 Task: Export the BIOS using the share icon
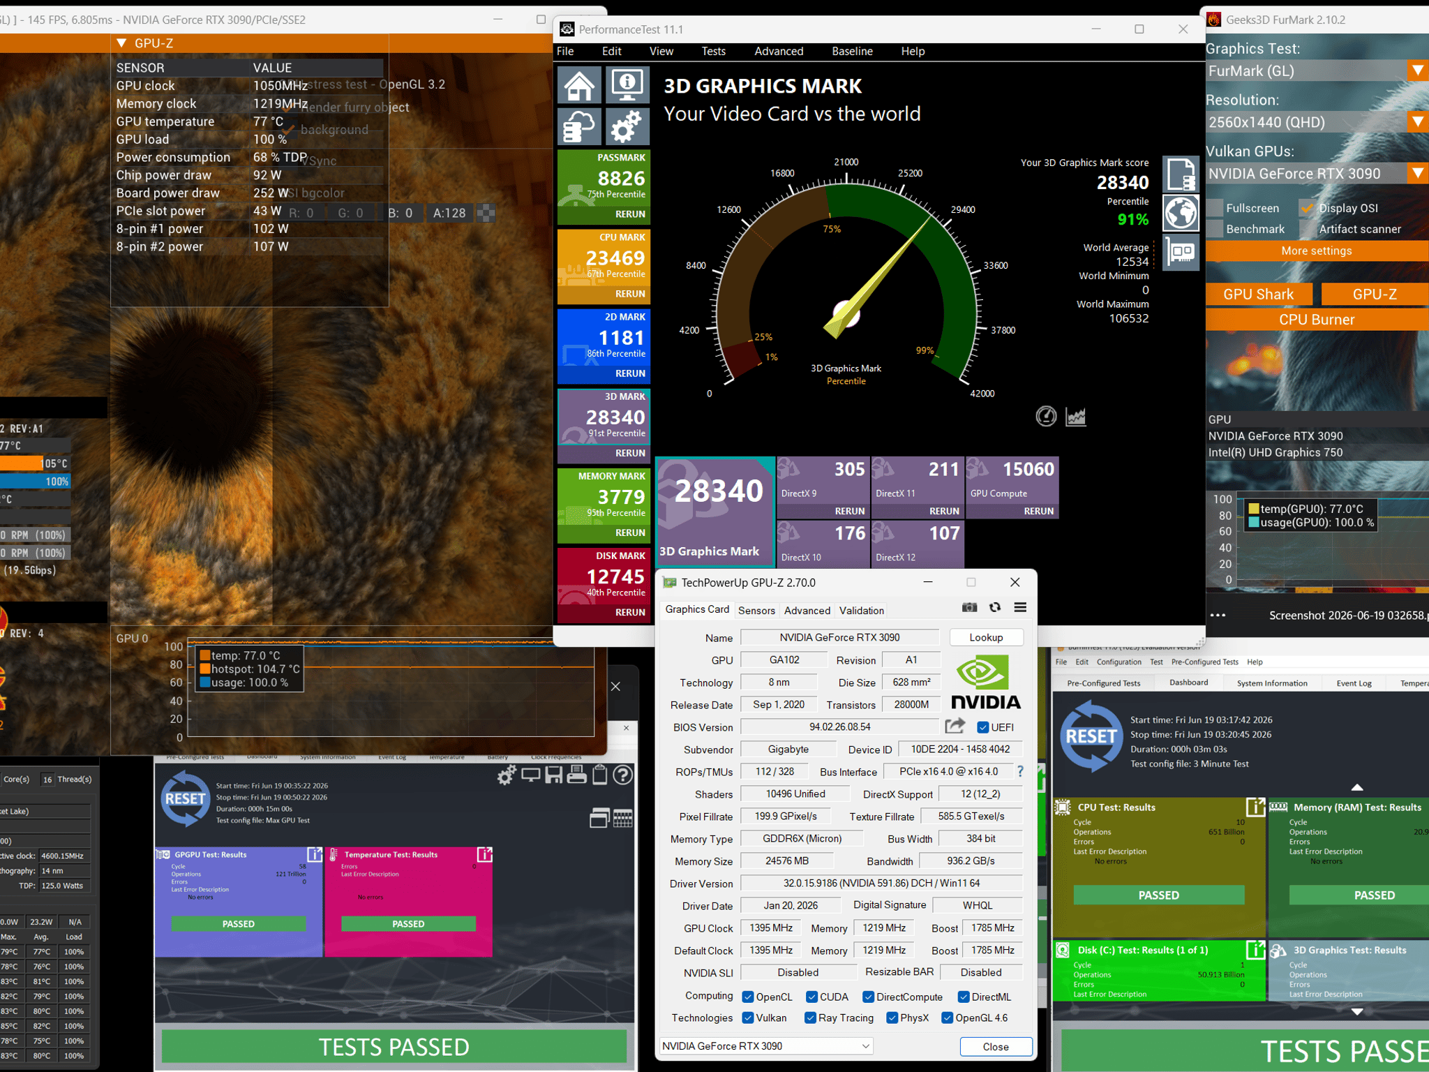pyautogui.click(x=955, y=726)
